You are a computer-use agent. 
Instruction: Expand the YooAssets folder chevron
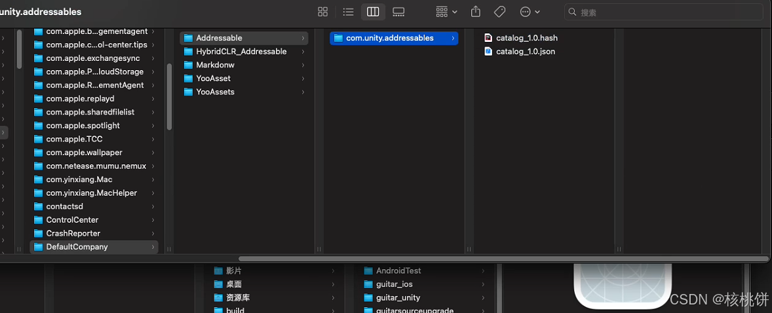(303, 92)
